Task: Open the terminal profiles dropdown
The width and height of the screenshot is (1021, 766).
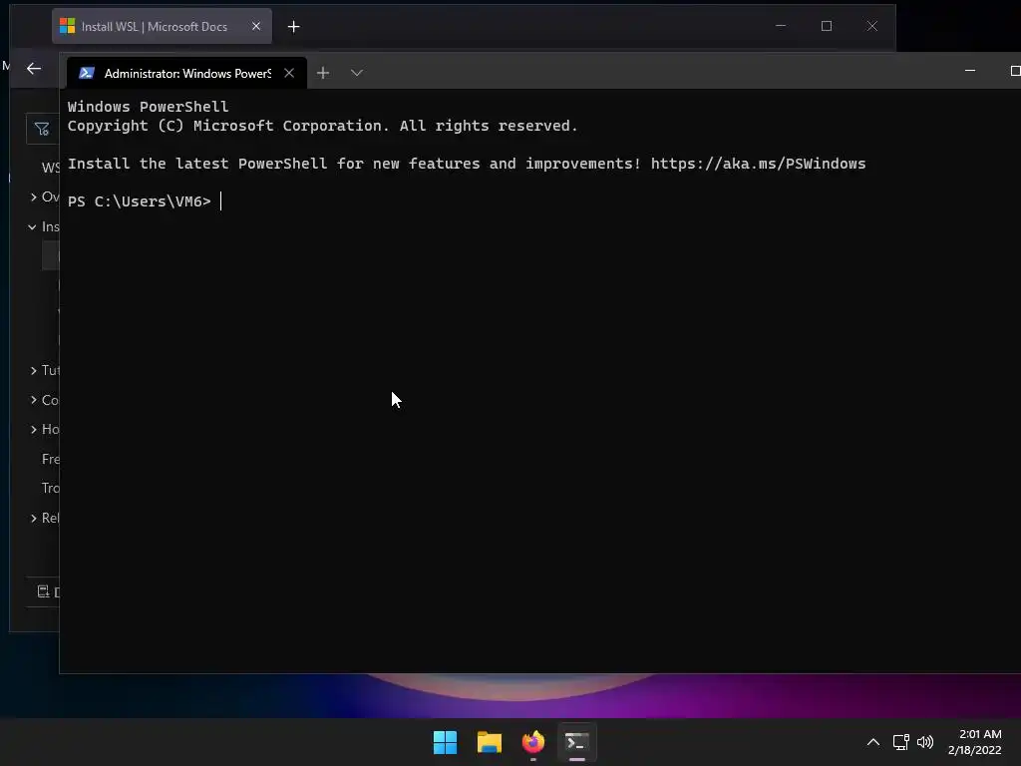Action: coord(356,73)
